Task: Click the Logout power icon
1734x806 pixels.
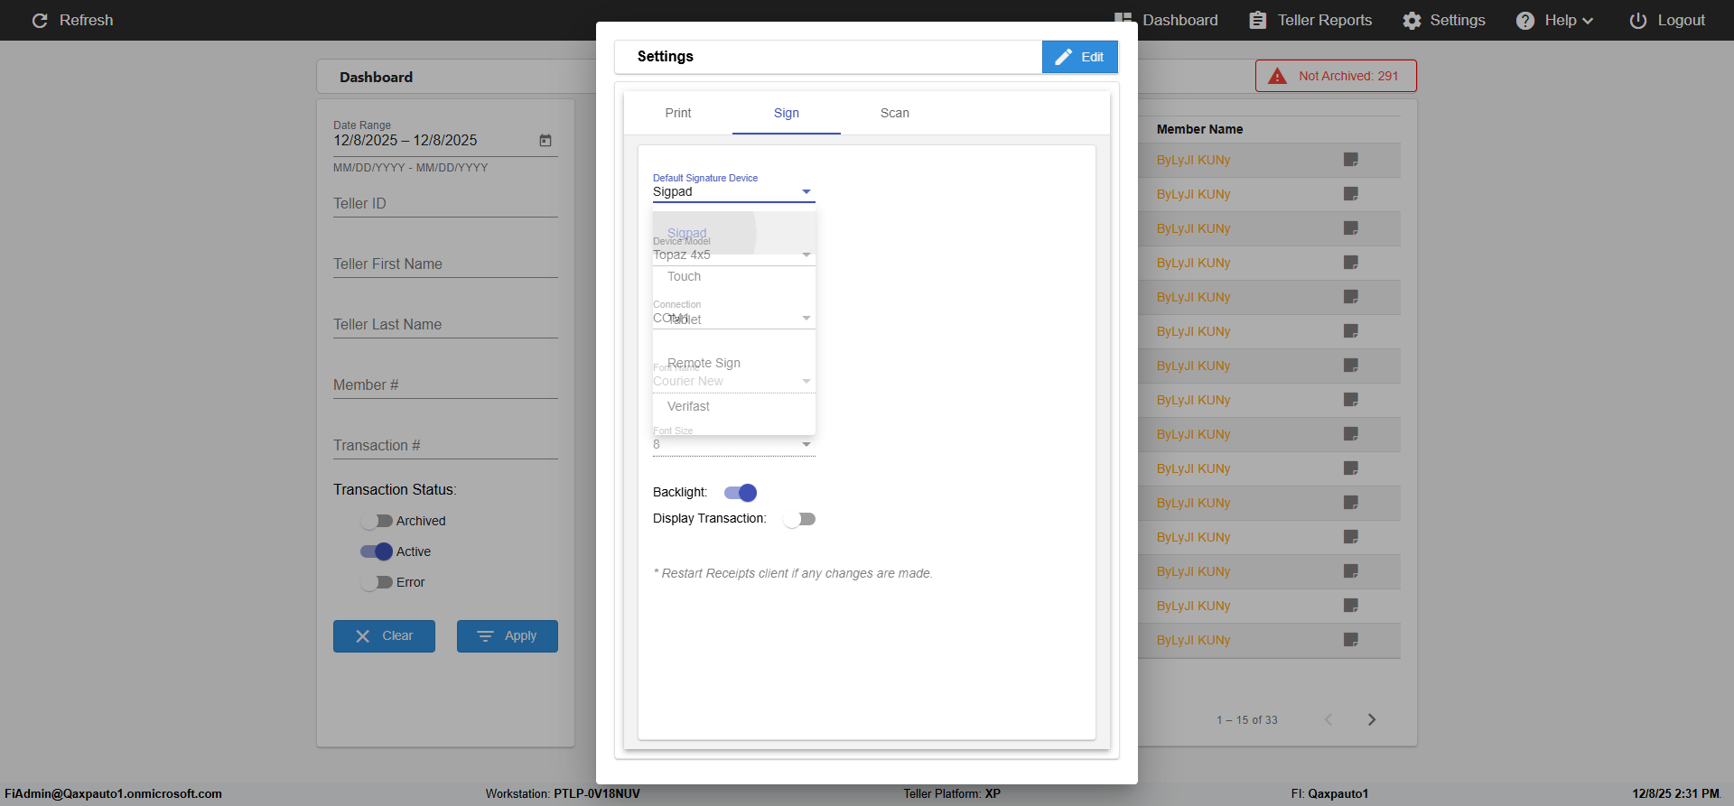Action: click(1637, 21)
